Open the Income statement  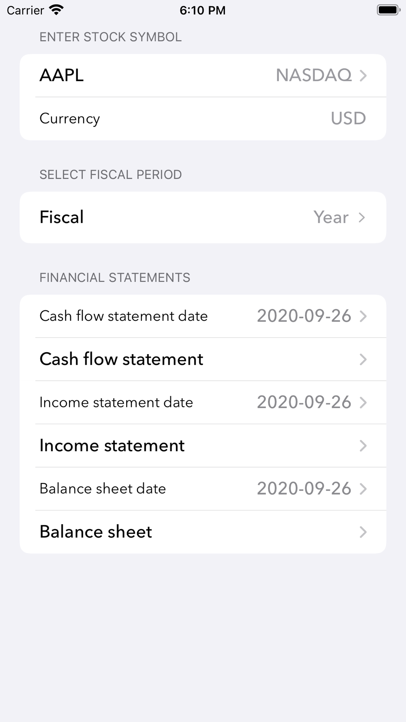coord(203,446)
